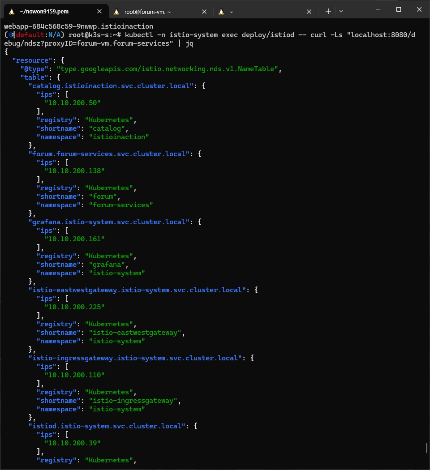Click the penguin icon on the third ~ tab

tap(221, 12)
